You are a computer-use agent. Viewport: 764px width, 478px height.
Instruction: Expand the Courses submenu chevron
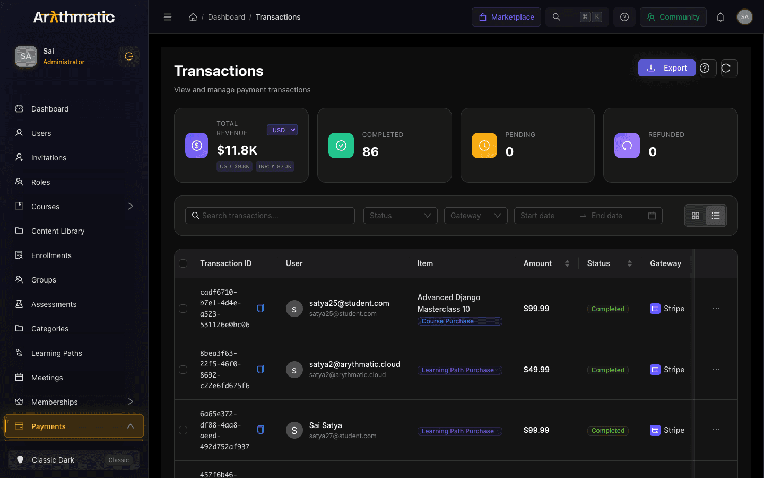[x=131, y=206]
